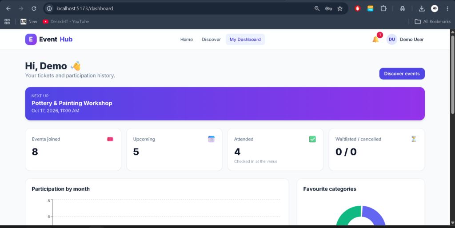The width and height of the screenshot is (455, 228).
Task: Click the browser profile avatar
Action: tap(435, 8)
